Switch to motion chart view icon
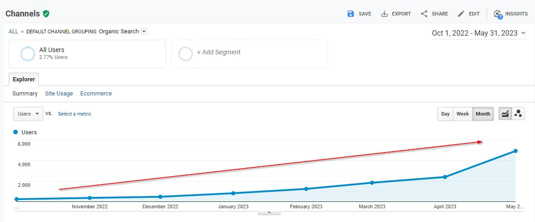Image resolution: width=535 pixels, height=222 pixels. (x=518, y=114)
